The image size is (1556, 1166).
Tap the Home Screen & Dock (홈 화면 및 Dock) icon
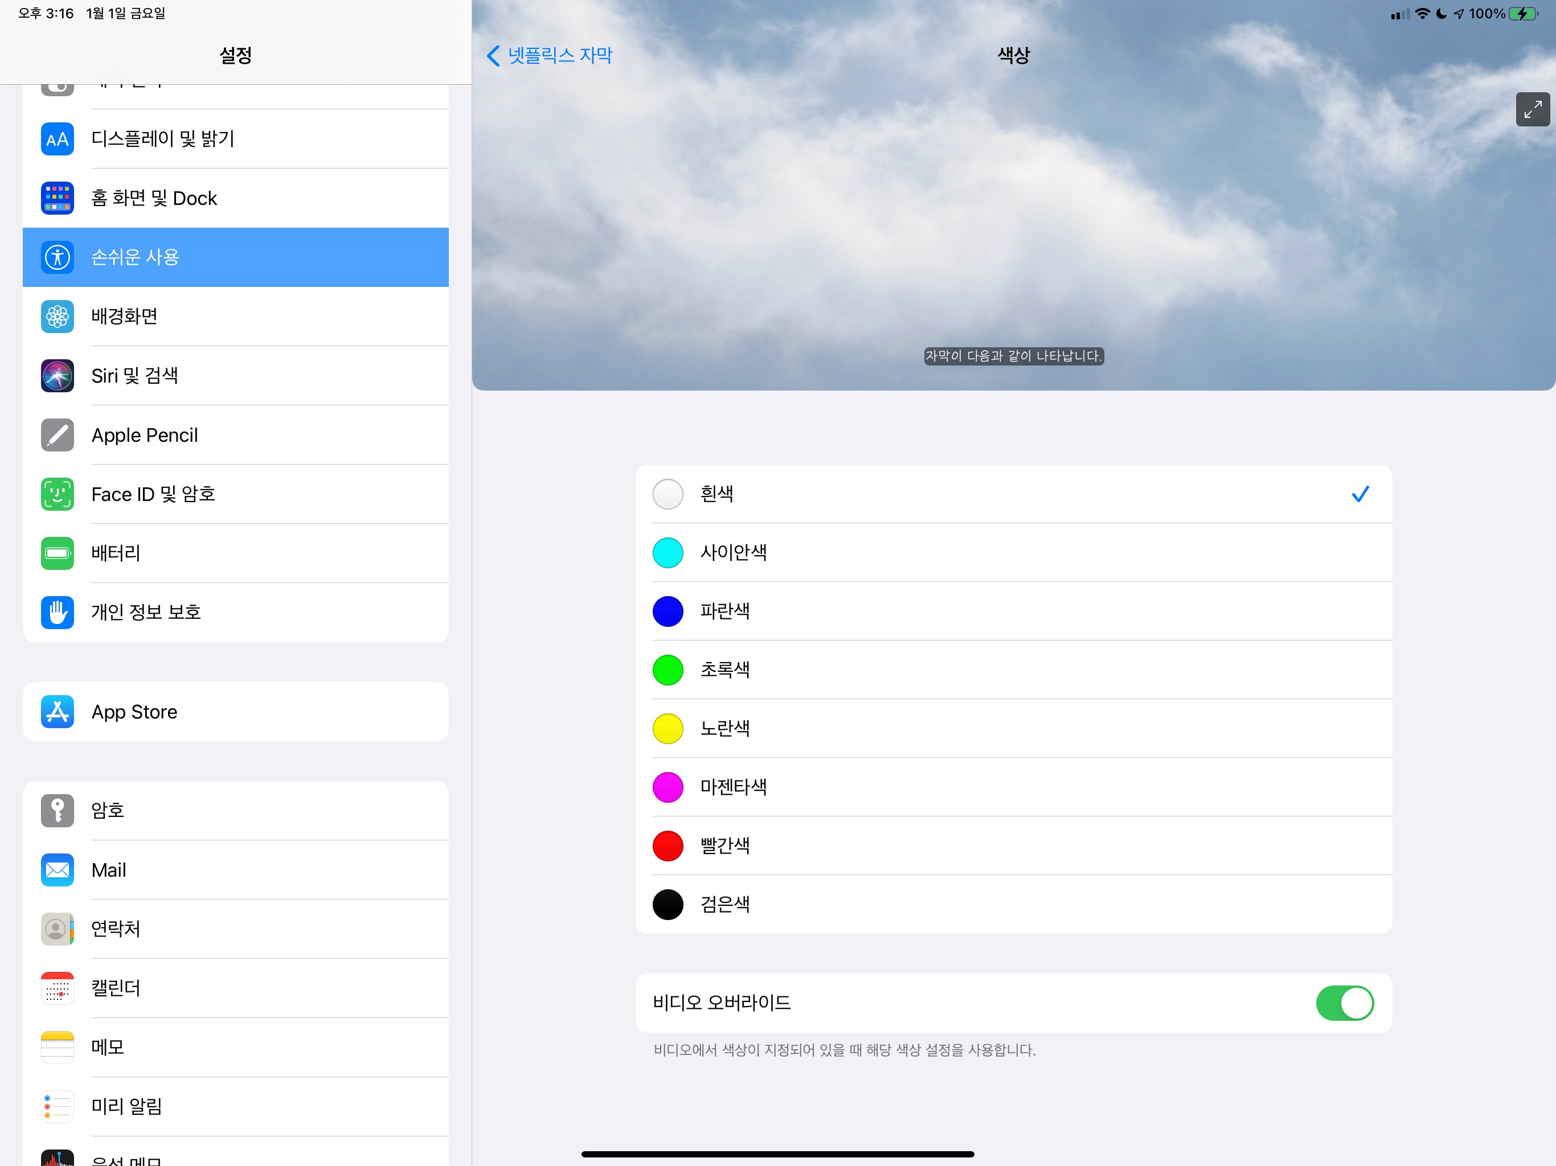pos(58,198)
